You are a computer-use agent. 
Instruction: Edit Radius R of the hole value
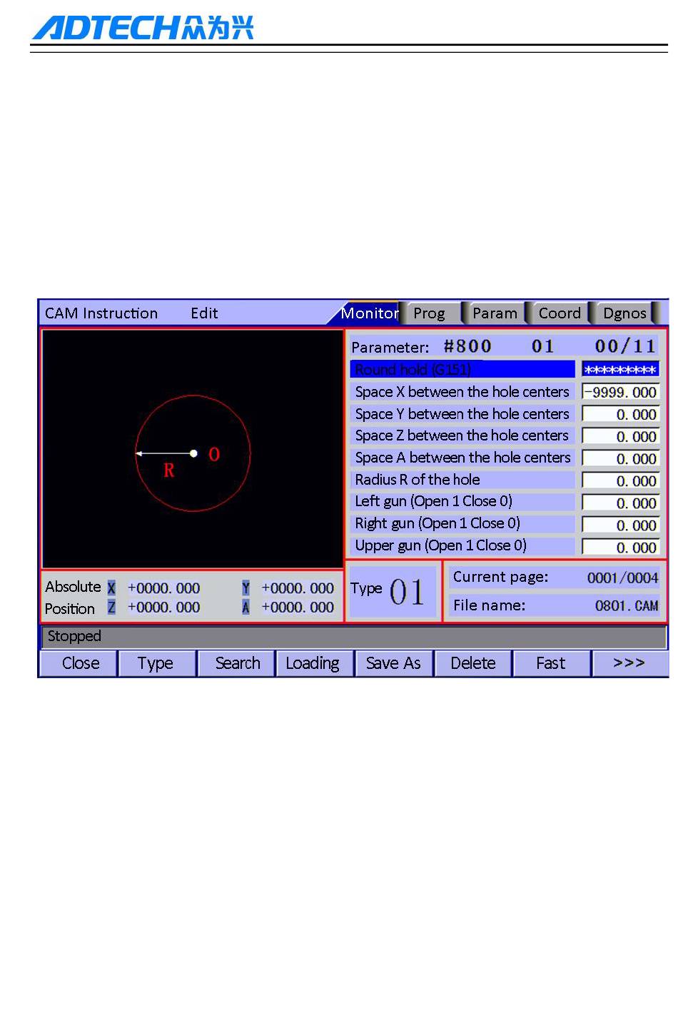pos(620,480)
